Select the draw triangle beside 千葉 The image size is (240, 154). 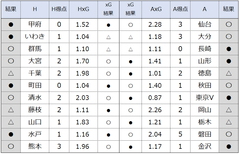(11, 73)
